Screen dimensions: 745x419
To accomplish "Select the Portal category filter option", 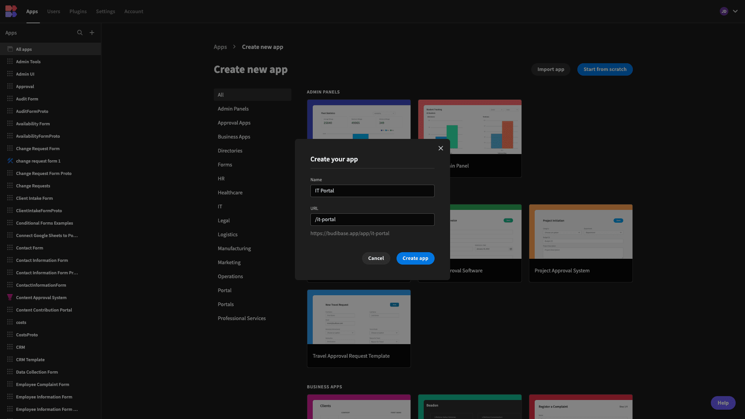I will pyautogui.click(x=224, y=291).
